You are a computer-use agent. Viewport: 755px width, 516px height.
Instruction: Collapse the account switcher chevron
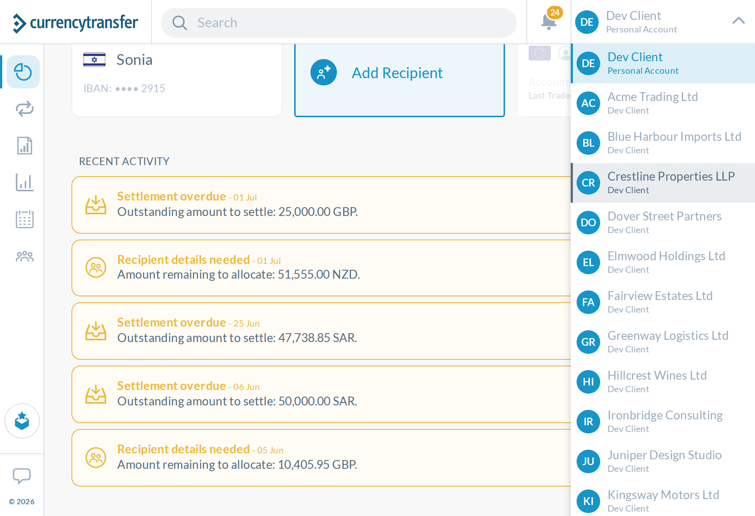tap(738, 21)
